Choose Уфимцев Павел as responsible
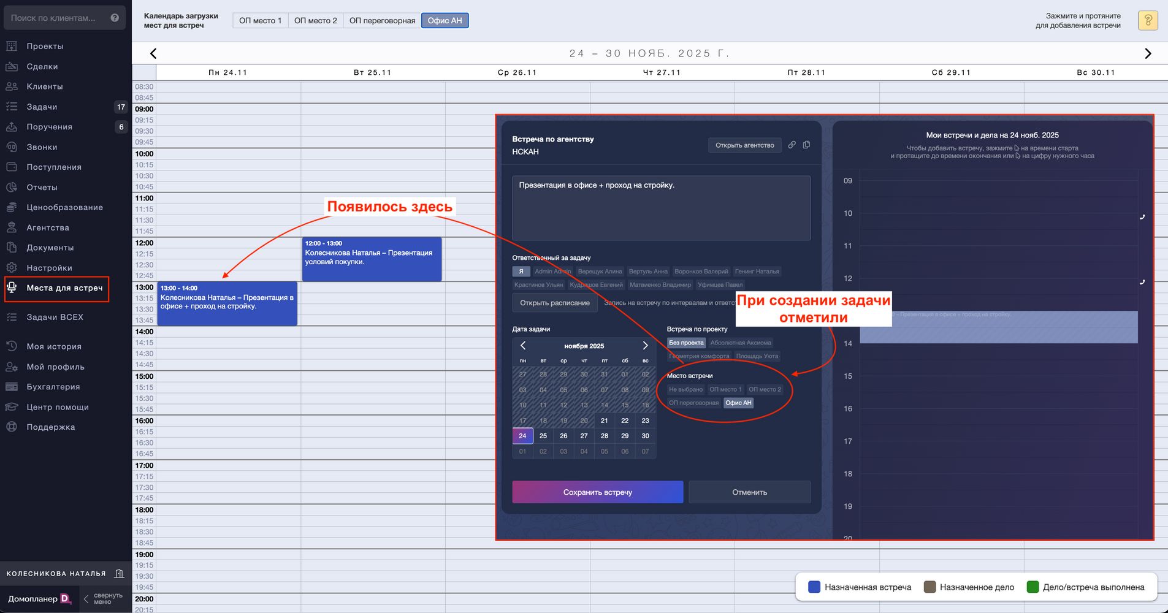The width and height of the screenshot is (1168, 613). [x=720, y=284]
